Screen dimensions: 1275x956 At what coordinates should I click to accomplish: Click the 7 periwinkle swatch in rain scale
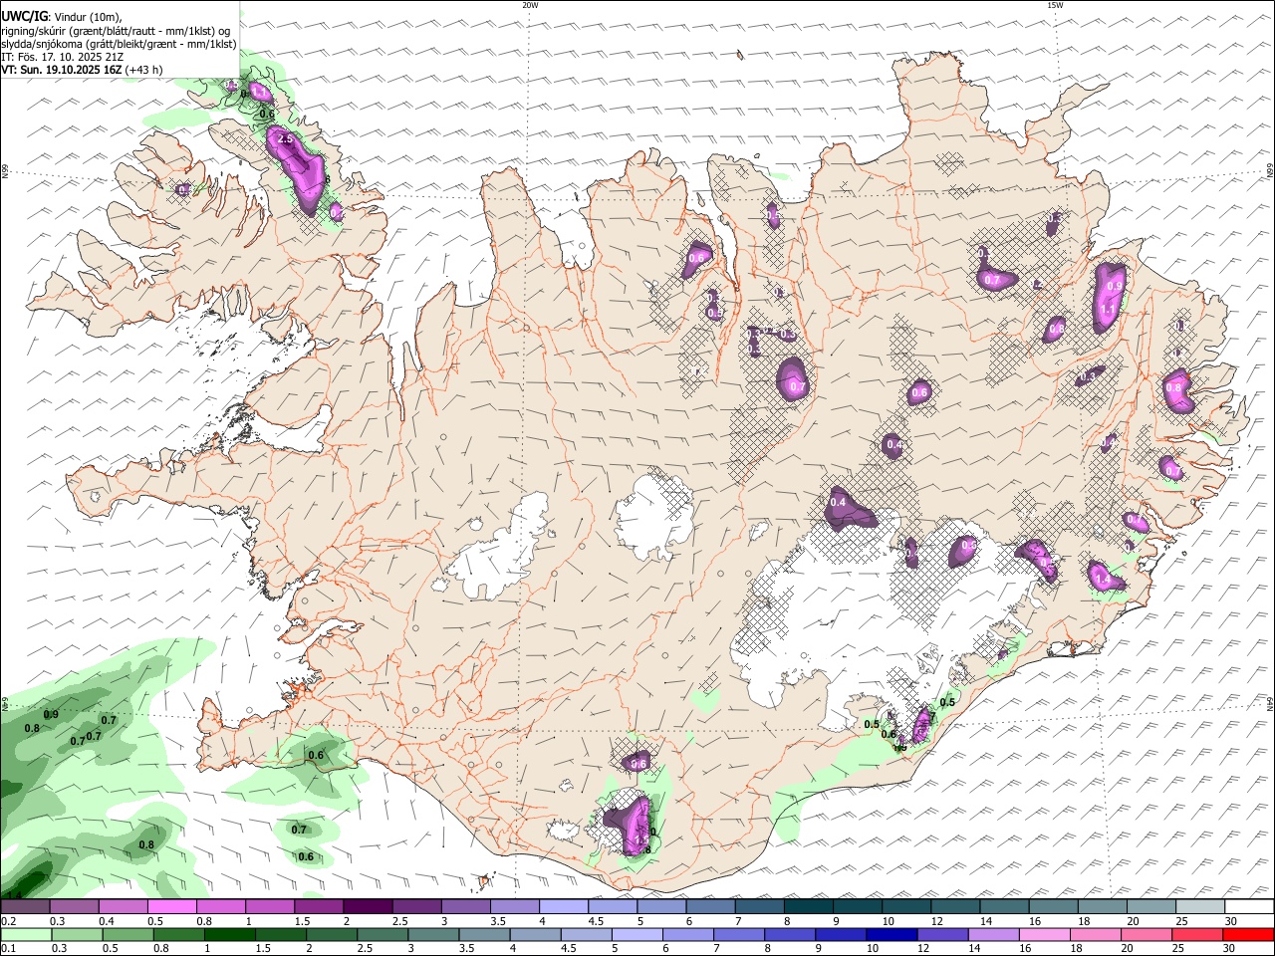click(x=738, y=934)
